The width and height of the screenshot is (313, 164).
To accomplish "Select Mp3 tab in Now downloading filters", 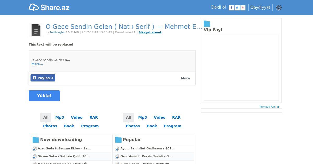I will point(59,117).
